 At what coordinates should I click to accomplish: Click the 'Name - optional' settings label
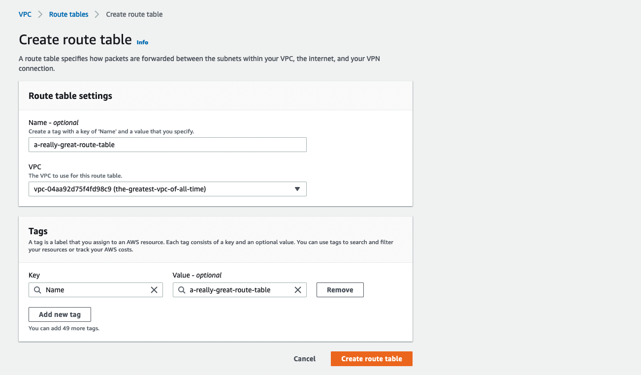tap(54, 123)
